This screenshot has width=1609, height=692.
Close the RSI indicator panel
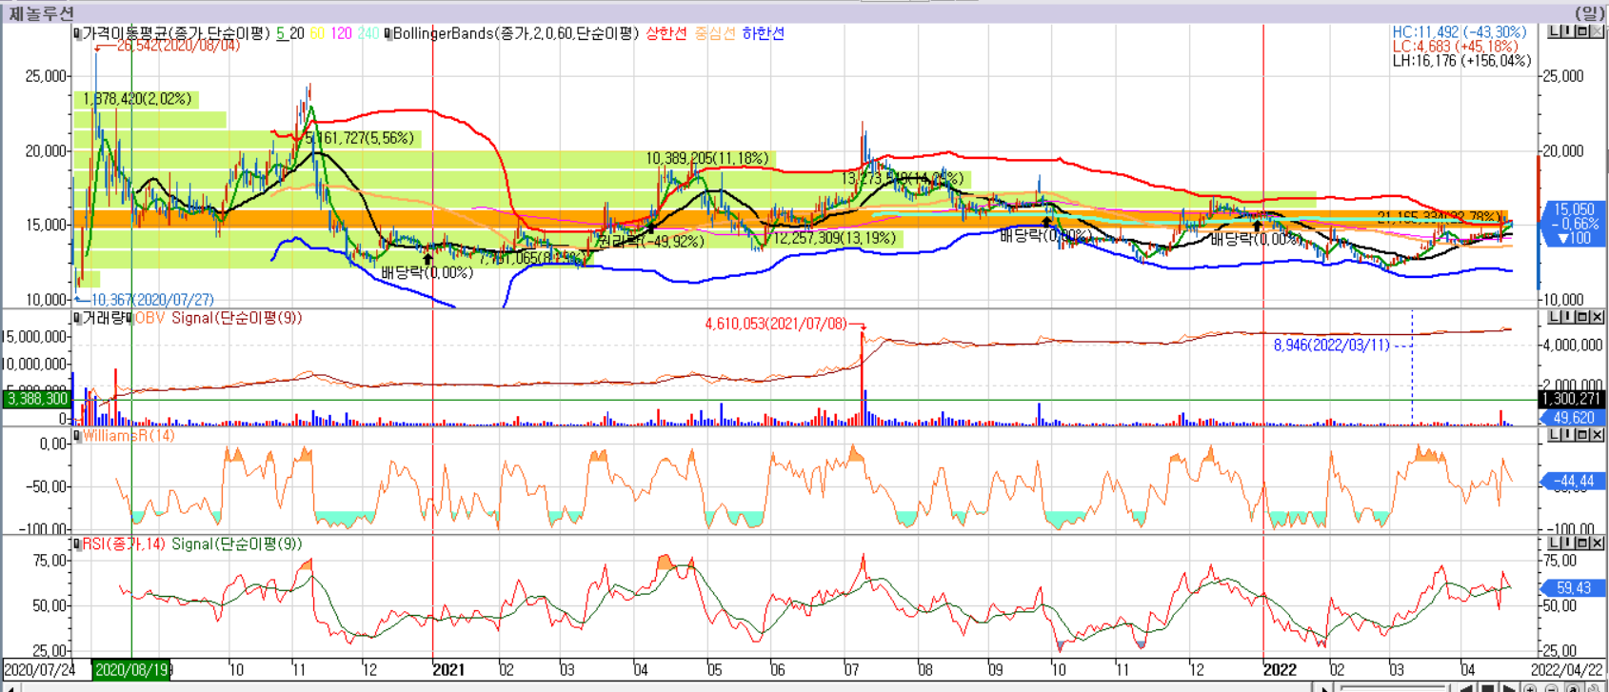pos(1597,544)
